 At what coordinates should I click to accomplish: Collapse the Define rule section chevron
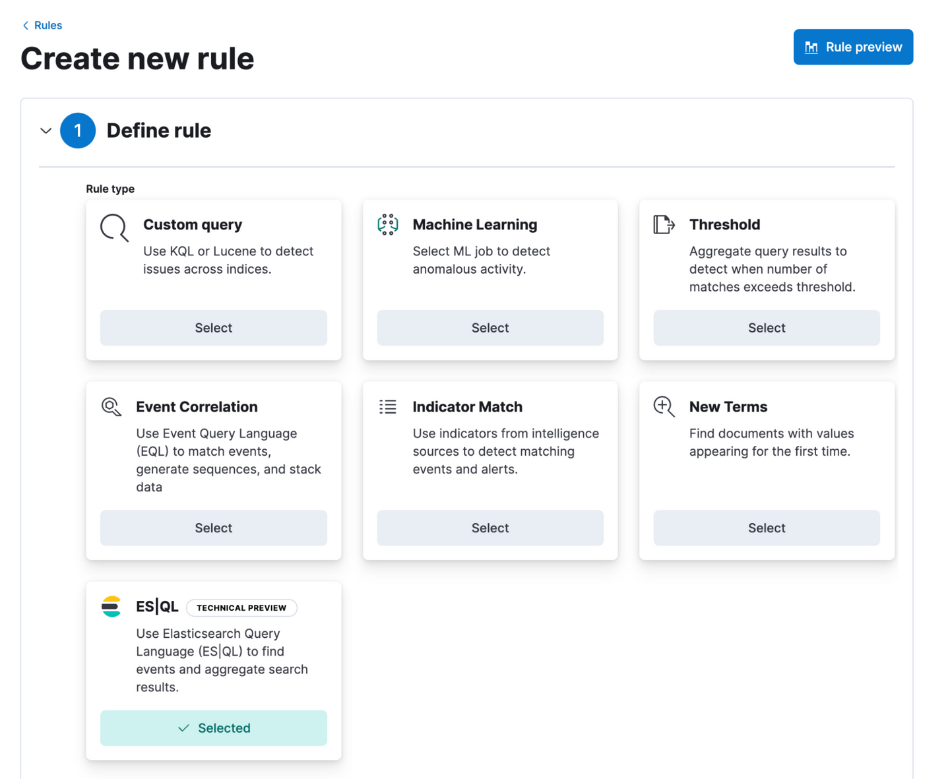coord(46,131)
